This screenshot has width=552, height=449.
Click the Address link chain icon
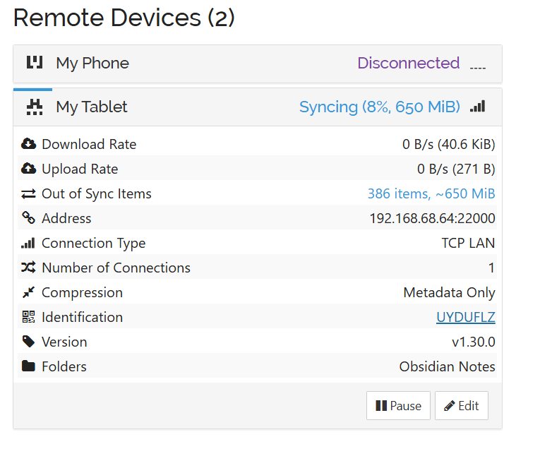coord(28,218)
